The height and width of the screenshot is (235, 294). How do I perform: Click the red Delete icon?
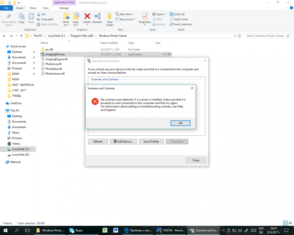click(x=87, y=16)
